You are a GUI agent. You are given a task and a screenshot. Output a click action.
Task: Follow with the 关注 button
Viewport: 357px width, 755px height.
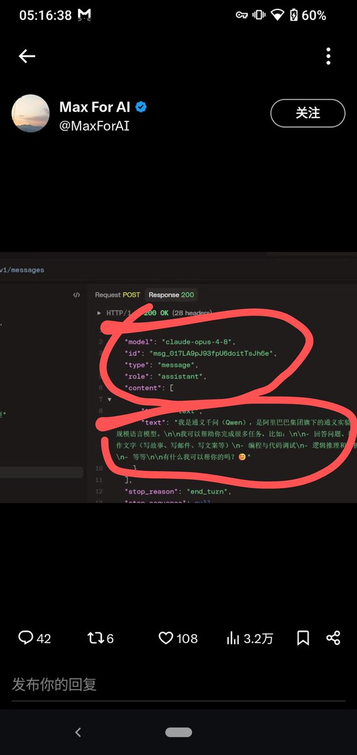308,114
